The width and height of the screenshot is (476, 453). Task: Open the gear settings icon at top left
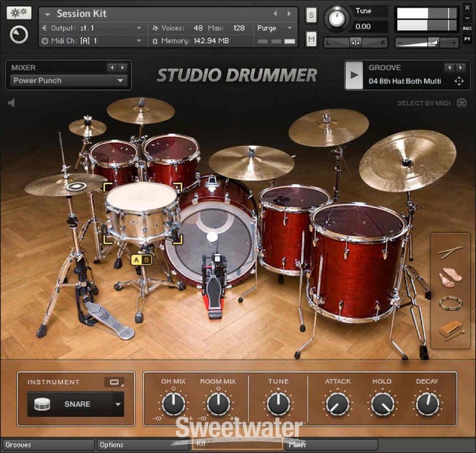click(x=19, y=13)
